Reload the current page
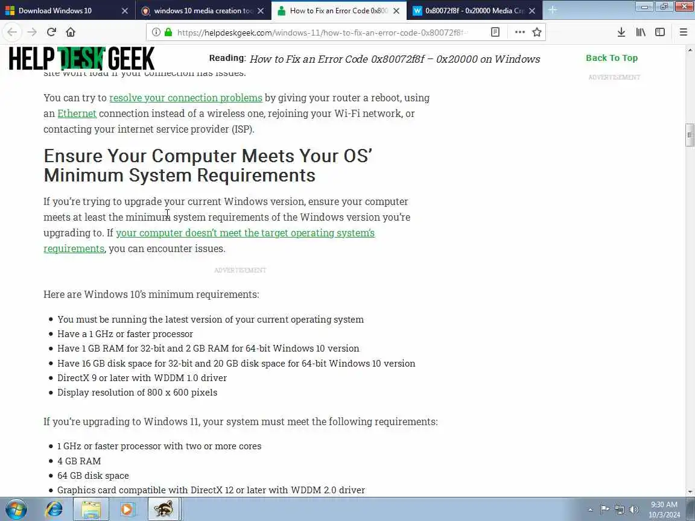This screenshot has width=695, height=521. pyautogui.click(x=51, y=32)
